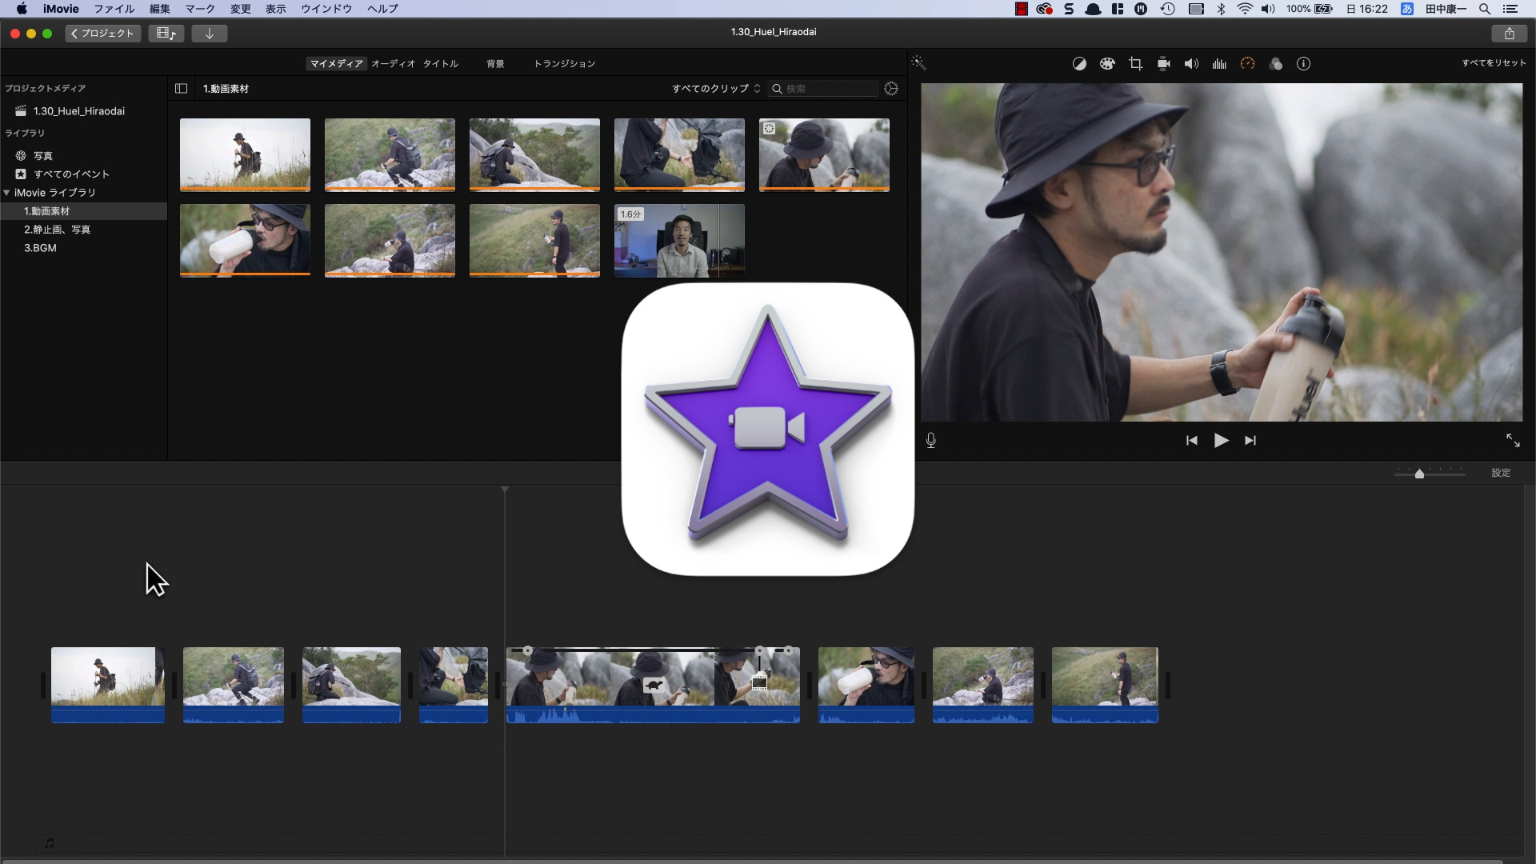Open timeline 設定 button
Image resolution: width=1536 pixels, height=864 pixels.
tap(1501, 474)
